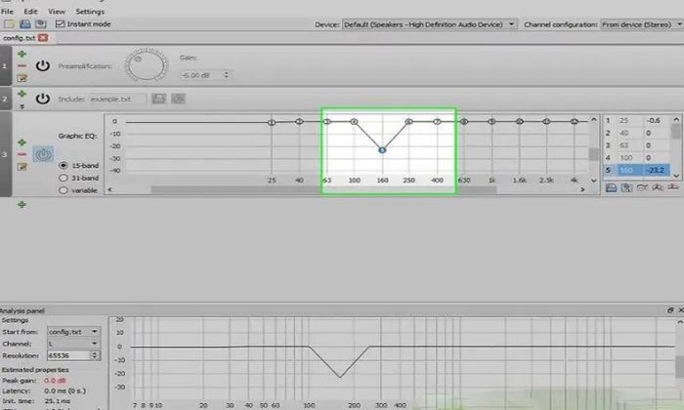Click the Include file name field
Screen dimensions: 684x410
(x=117, y=99)
